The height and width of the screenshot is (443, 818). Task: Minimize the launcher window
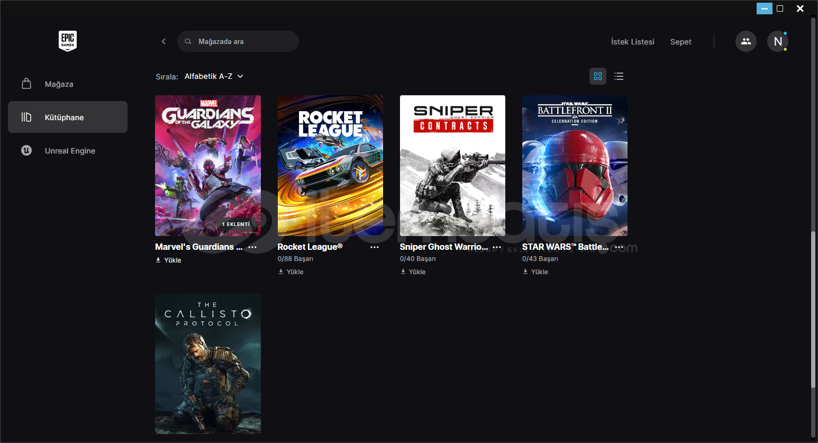pyautogui.click(x=765, y=8)
